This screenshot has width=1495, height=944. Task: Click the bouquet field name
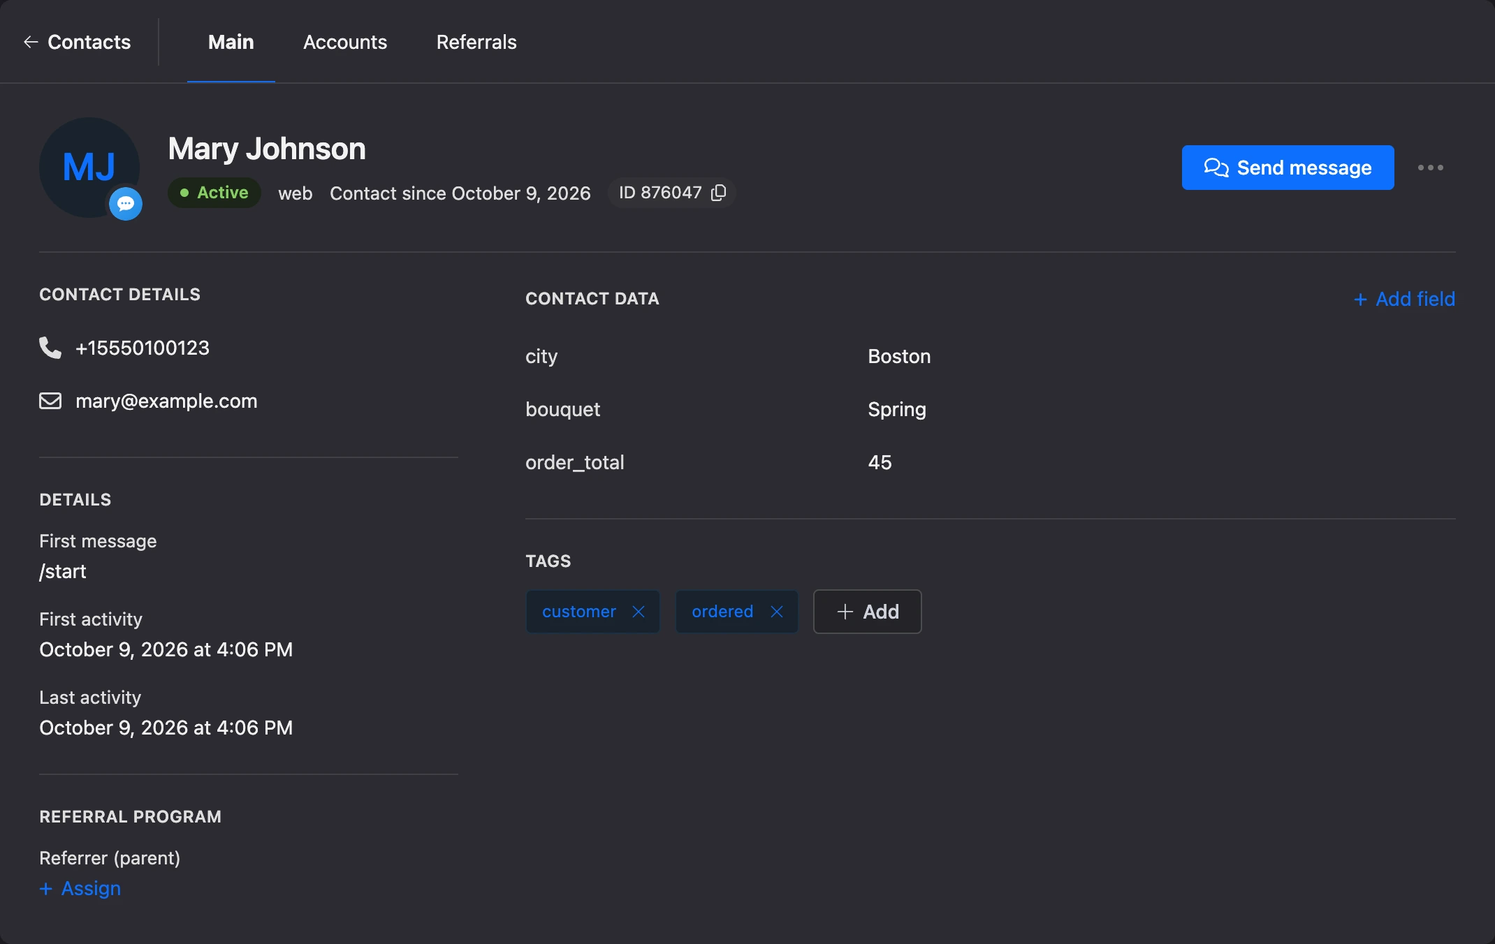pyautogui.click(x=563, y=409)
